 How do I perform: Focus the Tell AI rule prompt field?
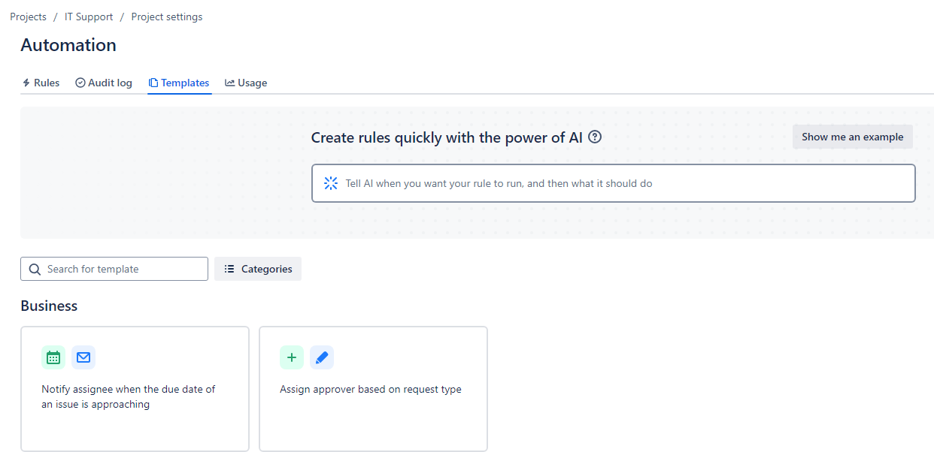[614, 183]
